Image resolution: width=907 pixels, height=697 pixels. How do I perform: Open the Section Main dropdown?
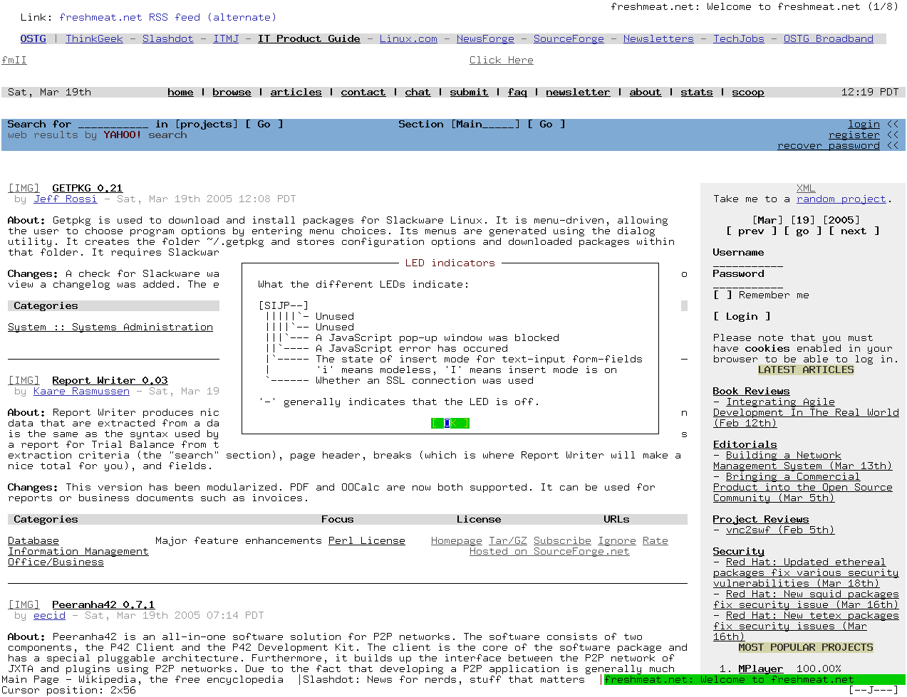[485, 124]
